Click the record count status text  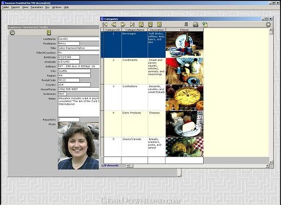click(x=110, y=166)
